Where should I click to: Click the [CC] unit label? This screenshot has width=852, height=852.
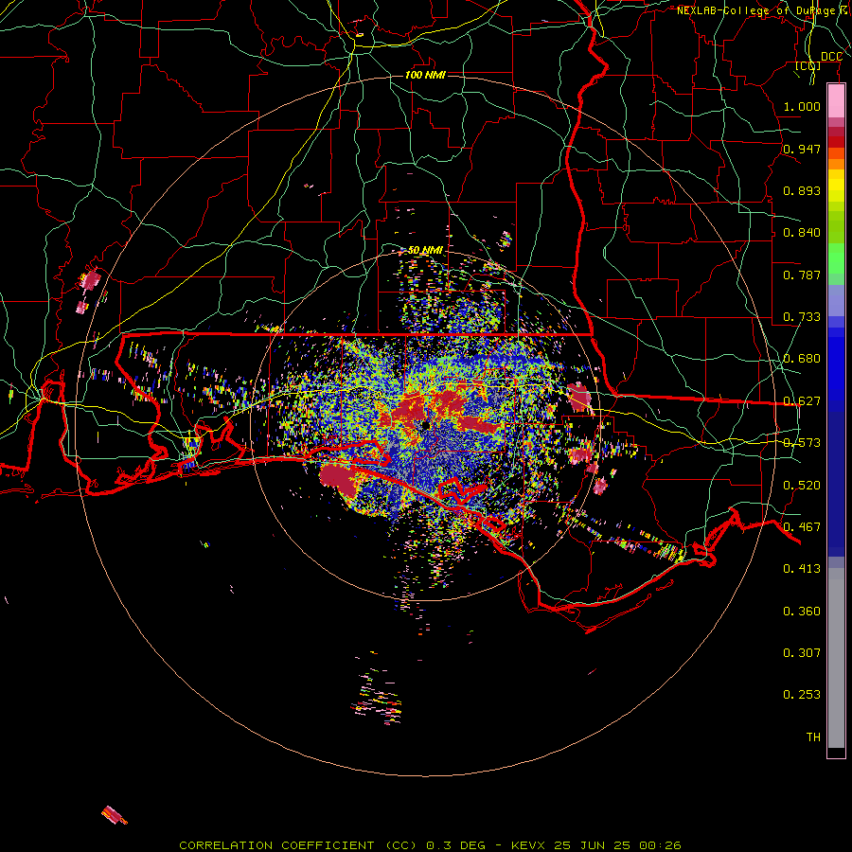(808, 66)
